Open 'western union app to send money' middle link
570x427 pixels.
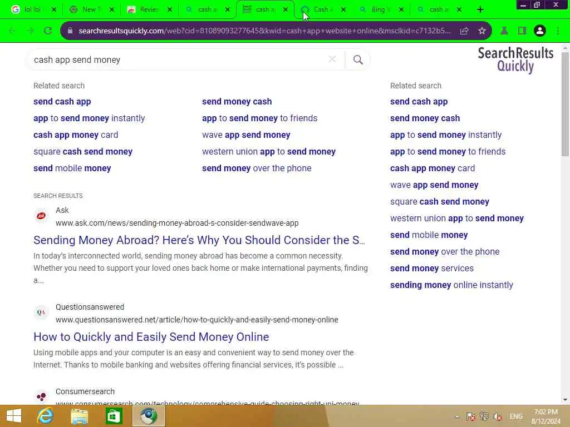tap(269, 152)
